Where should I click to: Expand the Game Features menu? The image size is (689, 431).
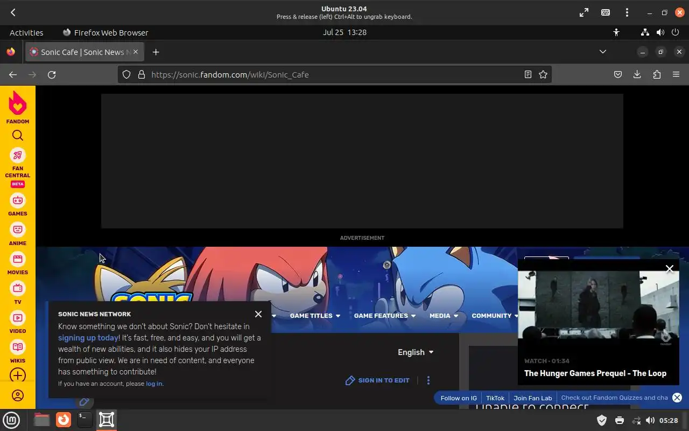coord(385,316)
